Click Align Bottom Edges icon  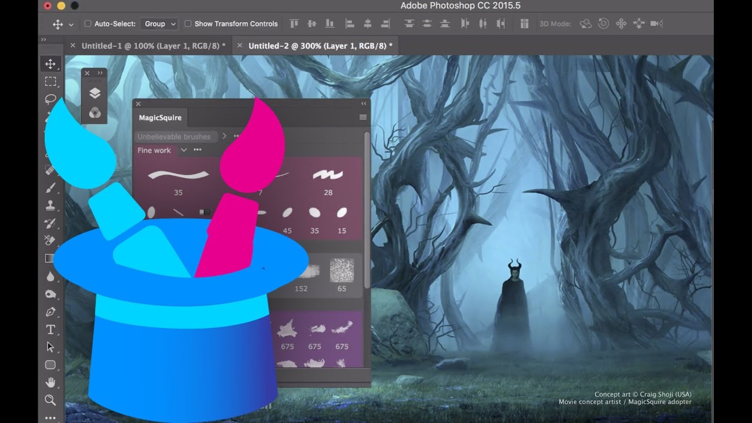coord(330,23)
